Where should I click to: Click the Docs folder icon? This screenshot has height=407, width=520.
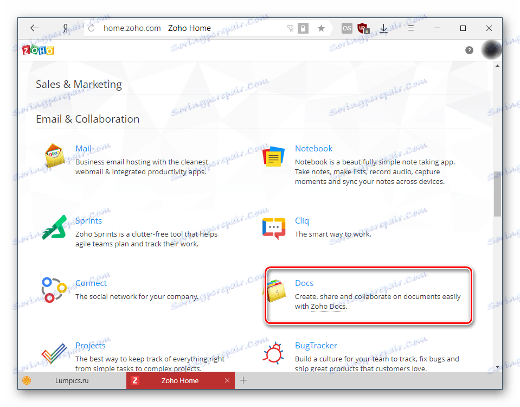click(276, 291)
